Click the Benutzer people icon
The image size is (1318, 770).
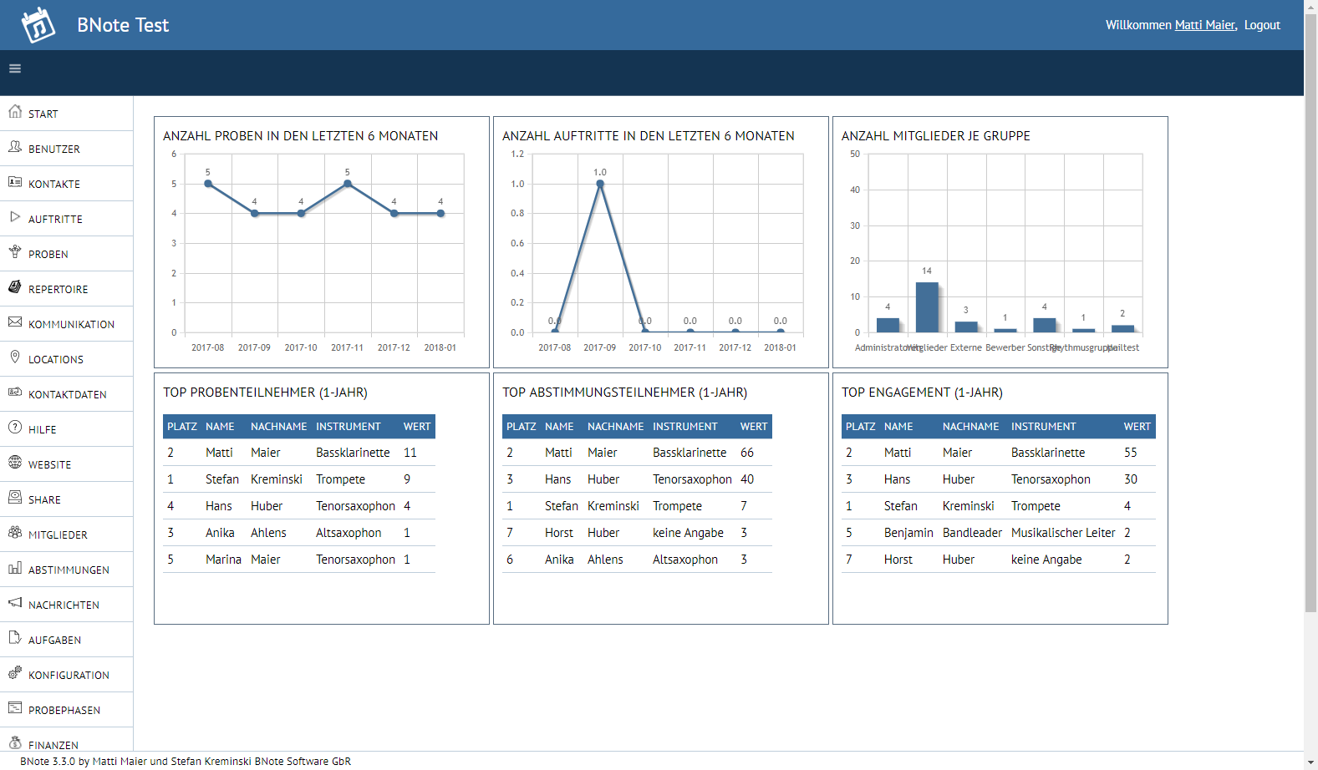pos(15,146)
